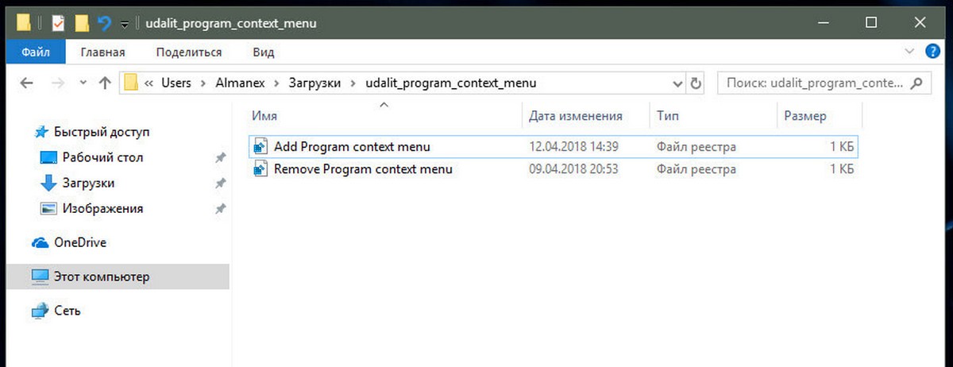953x367 pixels.
Task: Click inside the Поиск search field
Action: [x=815, y=83]
